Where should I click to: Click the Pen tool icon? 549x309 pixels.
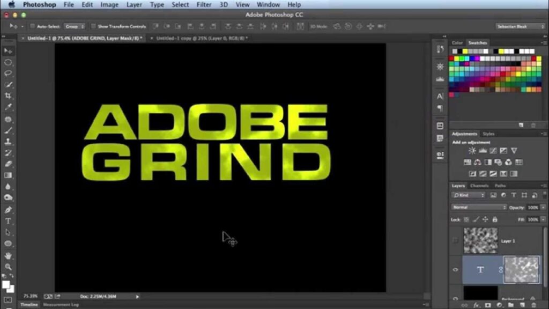pos(8,210)
